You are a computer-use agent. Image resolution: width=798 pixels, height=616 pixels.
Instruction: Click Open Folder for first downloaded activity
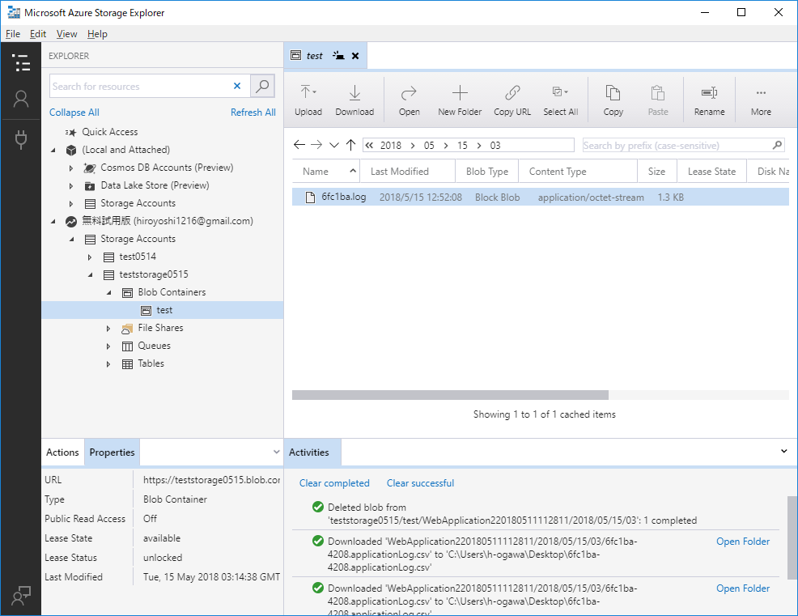(x=743, y=542)
